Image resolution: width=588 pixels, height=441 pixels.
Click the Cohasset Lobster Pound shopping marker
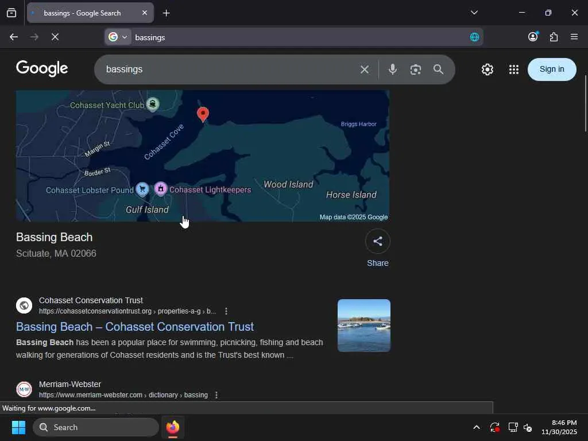point(142,189)
